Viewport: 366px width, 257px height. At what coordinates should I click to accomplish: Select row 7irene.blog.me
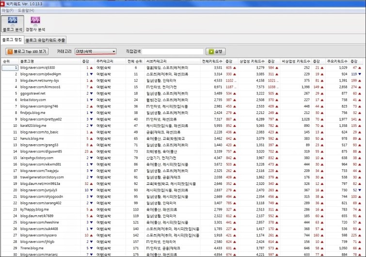182,248
